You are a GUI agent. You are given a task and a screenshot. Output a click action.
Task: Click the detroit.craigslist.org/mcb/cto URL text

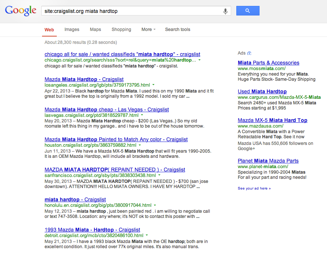click(x=94, y=236)
